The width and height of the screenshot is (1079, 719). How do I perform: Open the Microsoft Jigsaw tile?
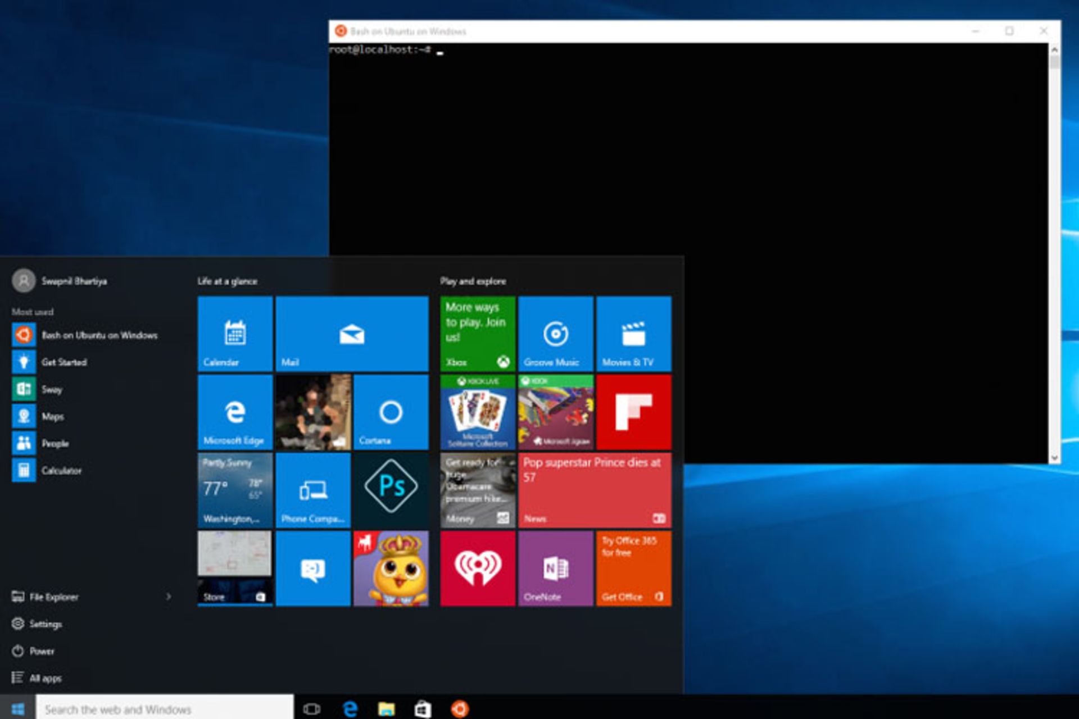556,412
